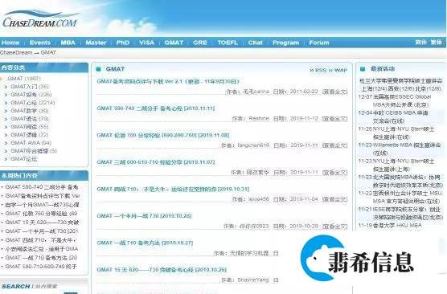Click GMAT in the breadcrumb trail
The height and width of the screenshot is (294, 447).
tap(48, 53)
